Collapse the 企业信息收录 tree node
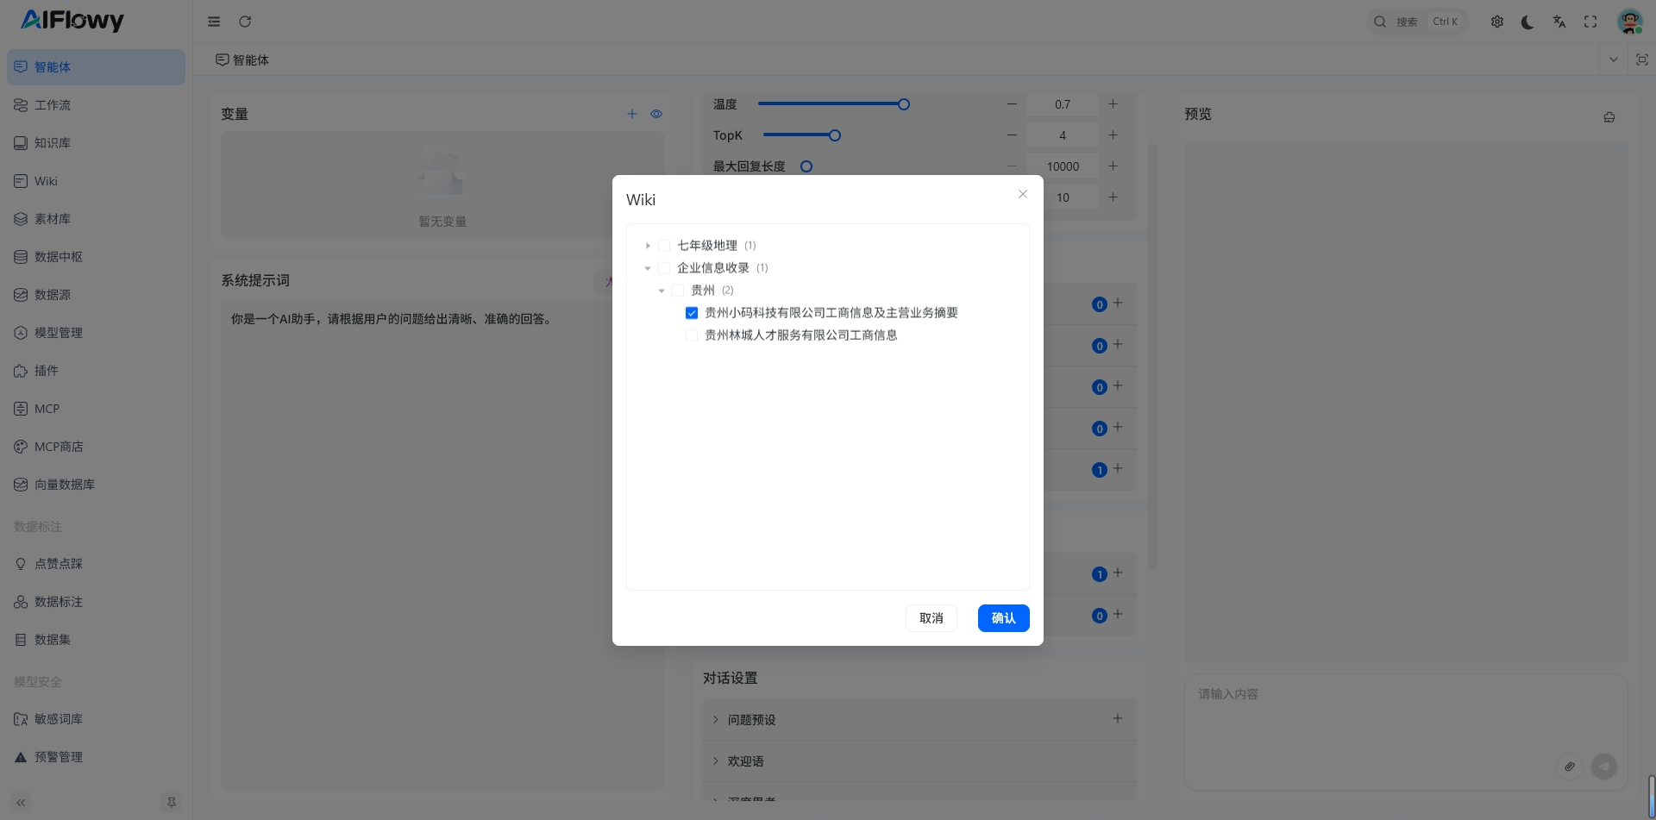1656x820 pixels. tap(648, 268)
